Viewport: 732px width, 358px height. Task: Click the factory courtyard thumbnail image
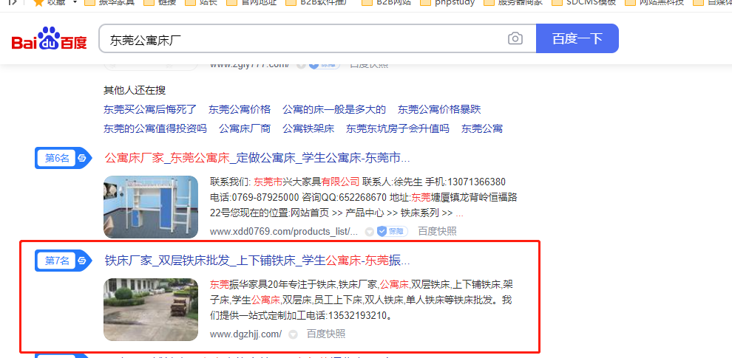point(151,309)
